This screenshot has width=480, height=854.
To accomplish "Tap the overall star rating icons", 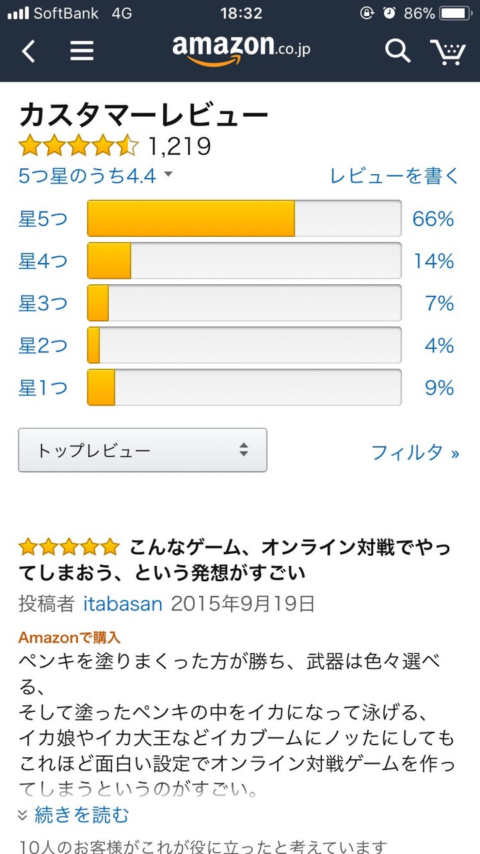I will pyautogui.click(x=79, y=145).
